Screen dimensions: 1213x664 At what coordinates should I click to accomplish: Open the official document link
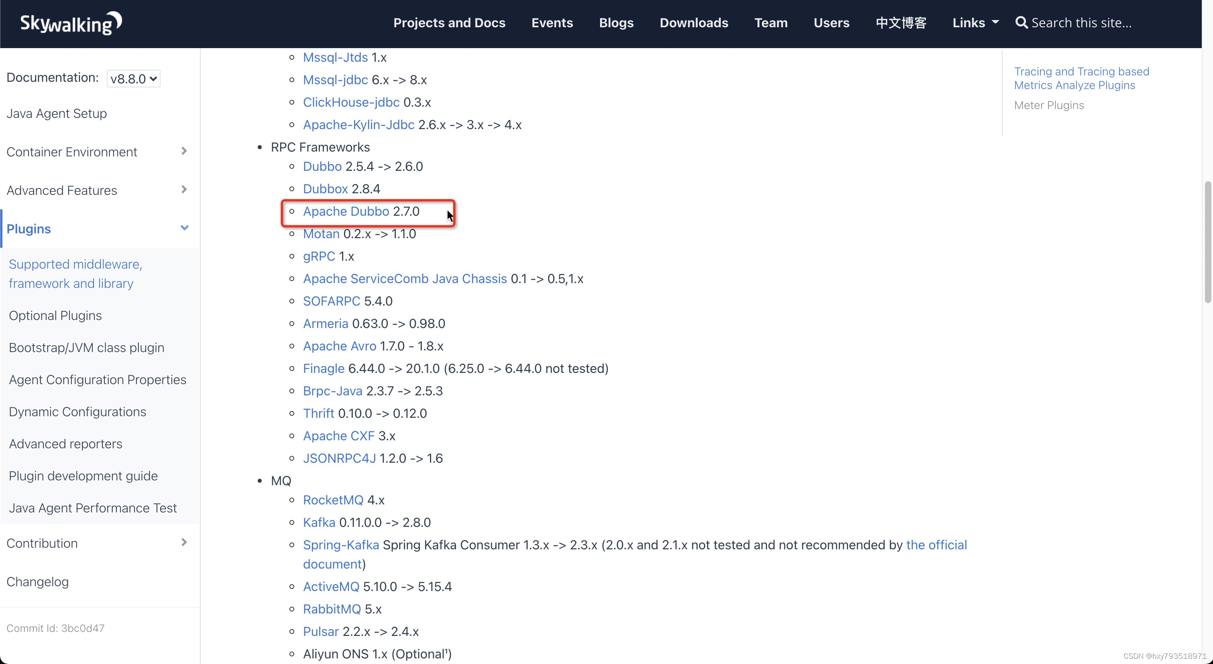coord(936,545)
